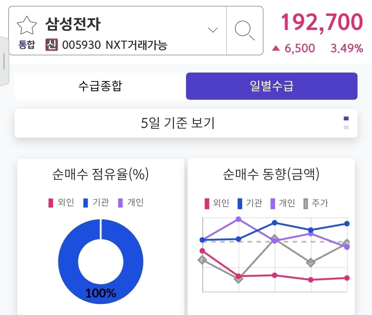Image resolution: width=372 pixels, height=315 pixels.
Task: Toggle 외인 series in the trend chart legend
Action: coord(217,203)
